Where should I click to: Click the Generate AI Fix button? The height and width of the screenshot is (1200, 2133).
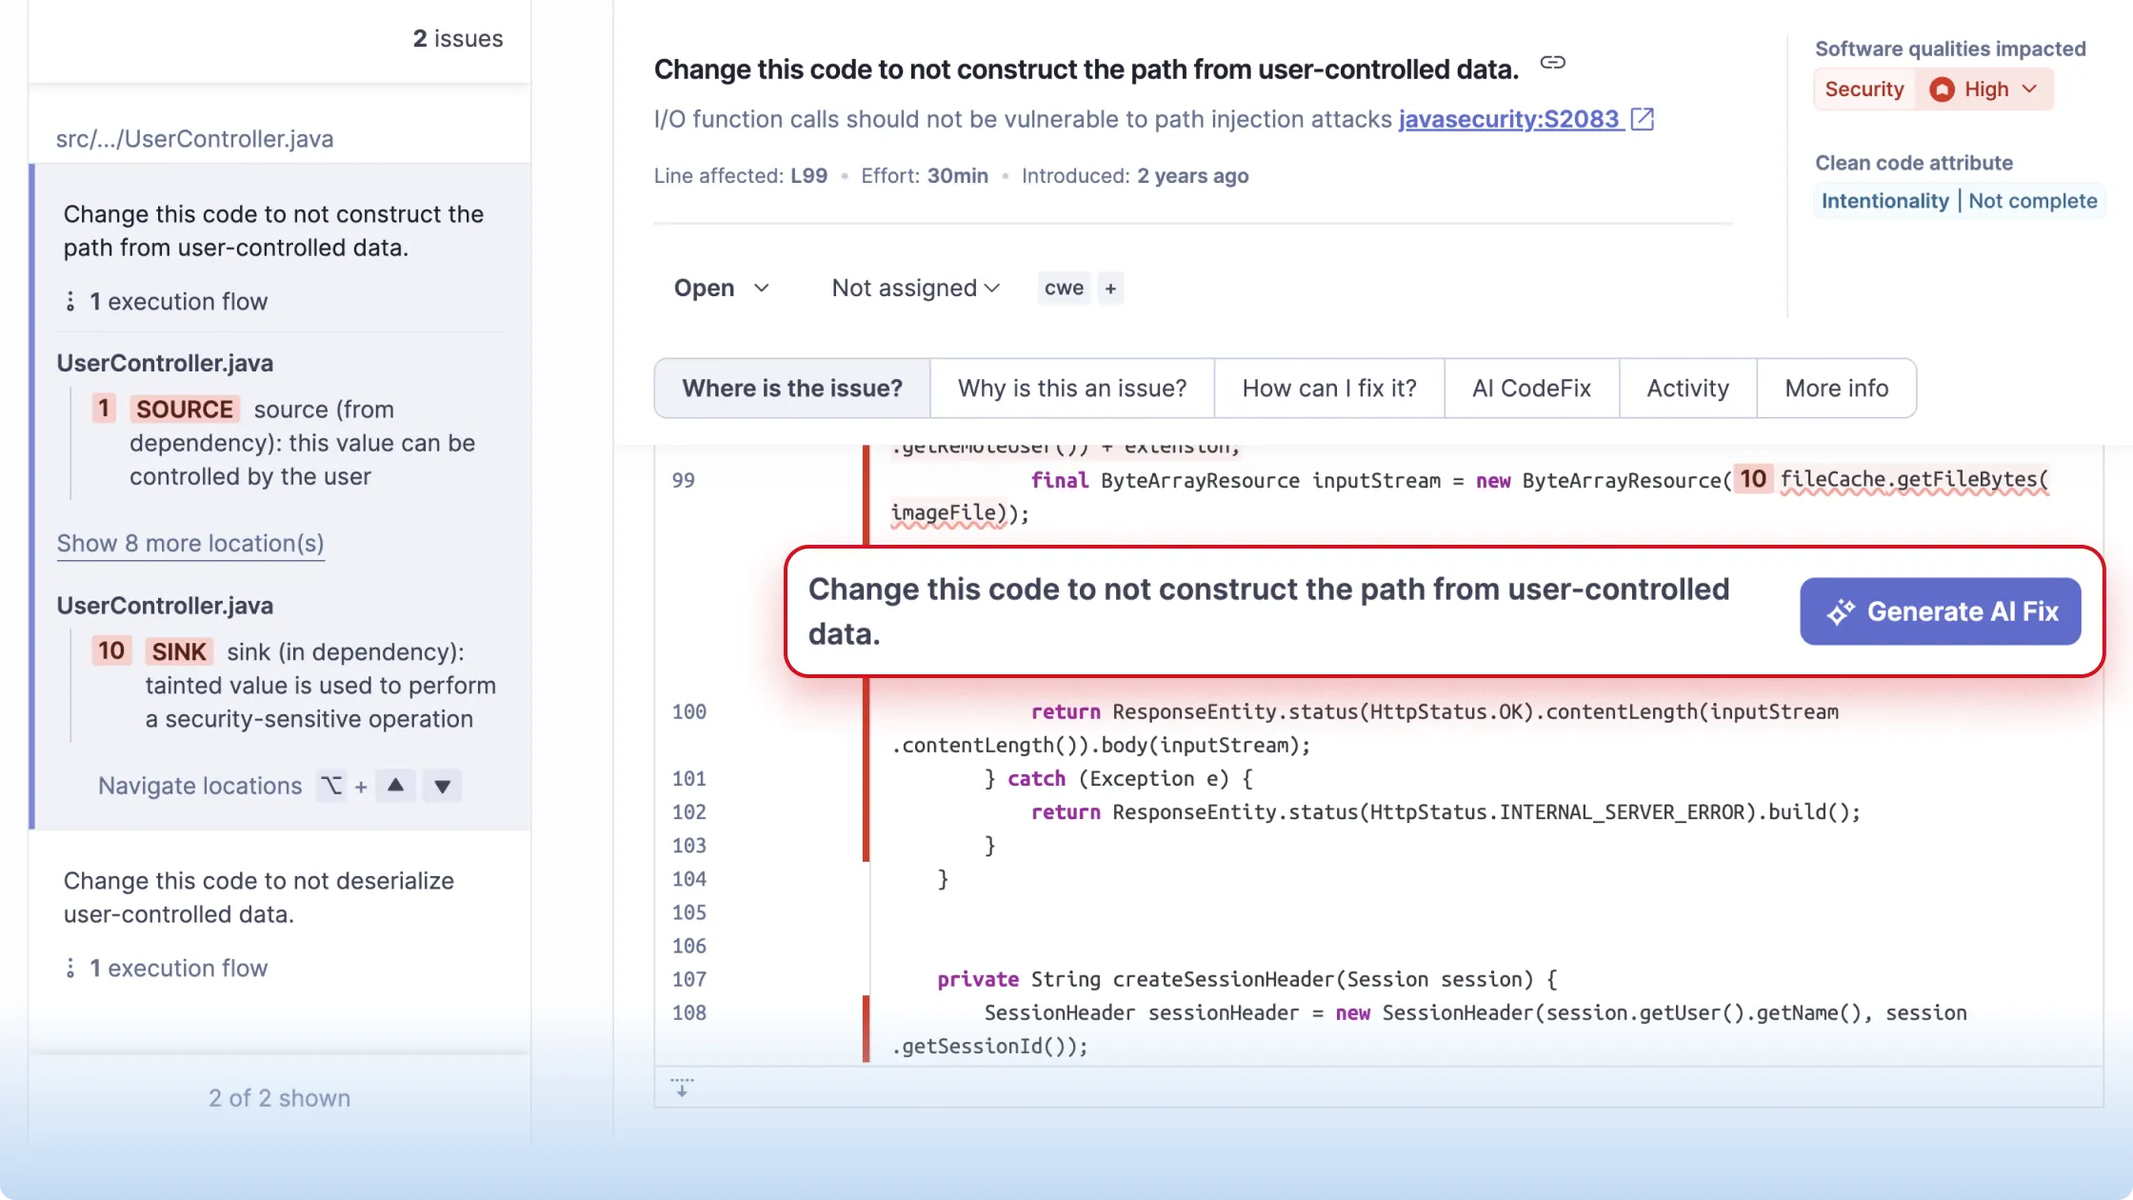pos(1940,611)
